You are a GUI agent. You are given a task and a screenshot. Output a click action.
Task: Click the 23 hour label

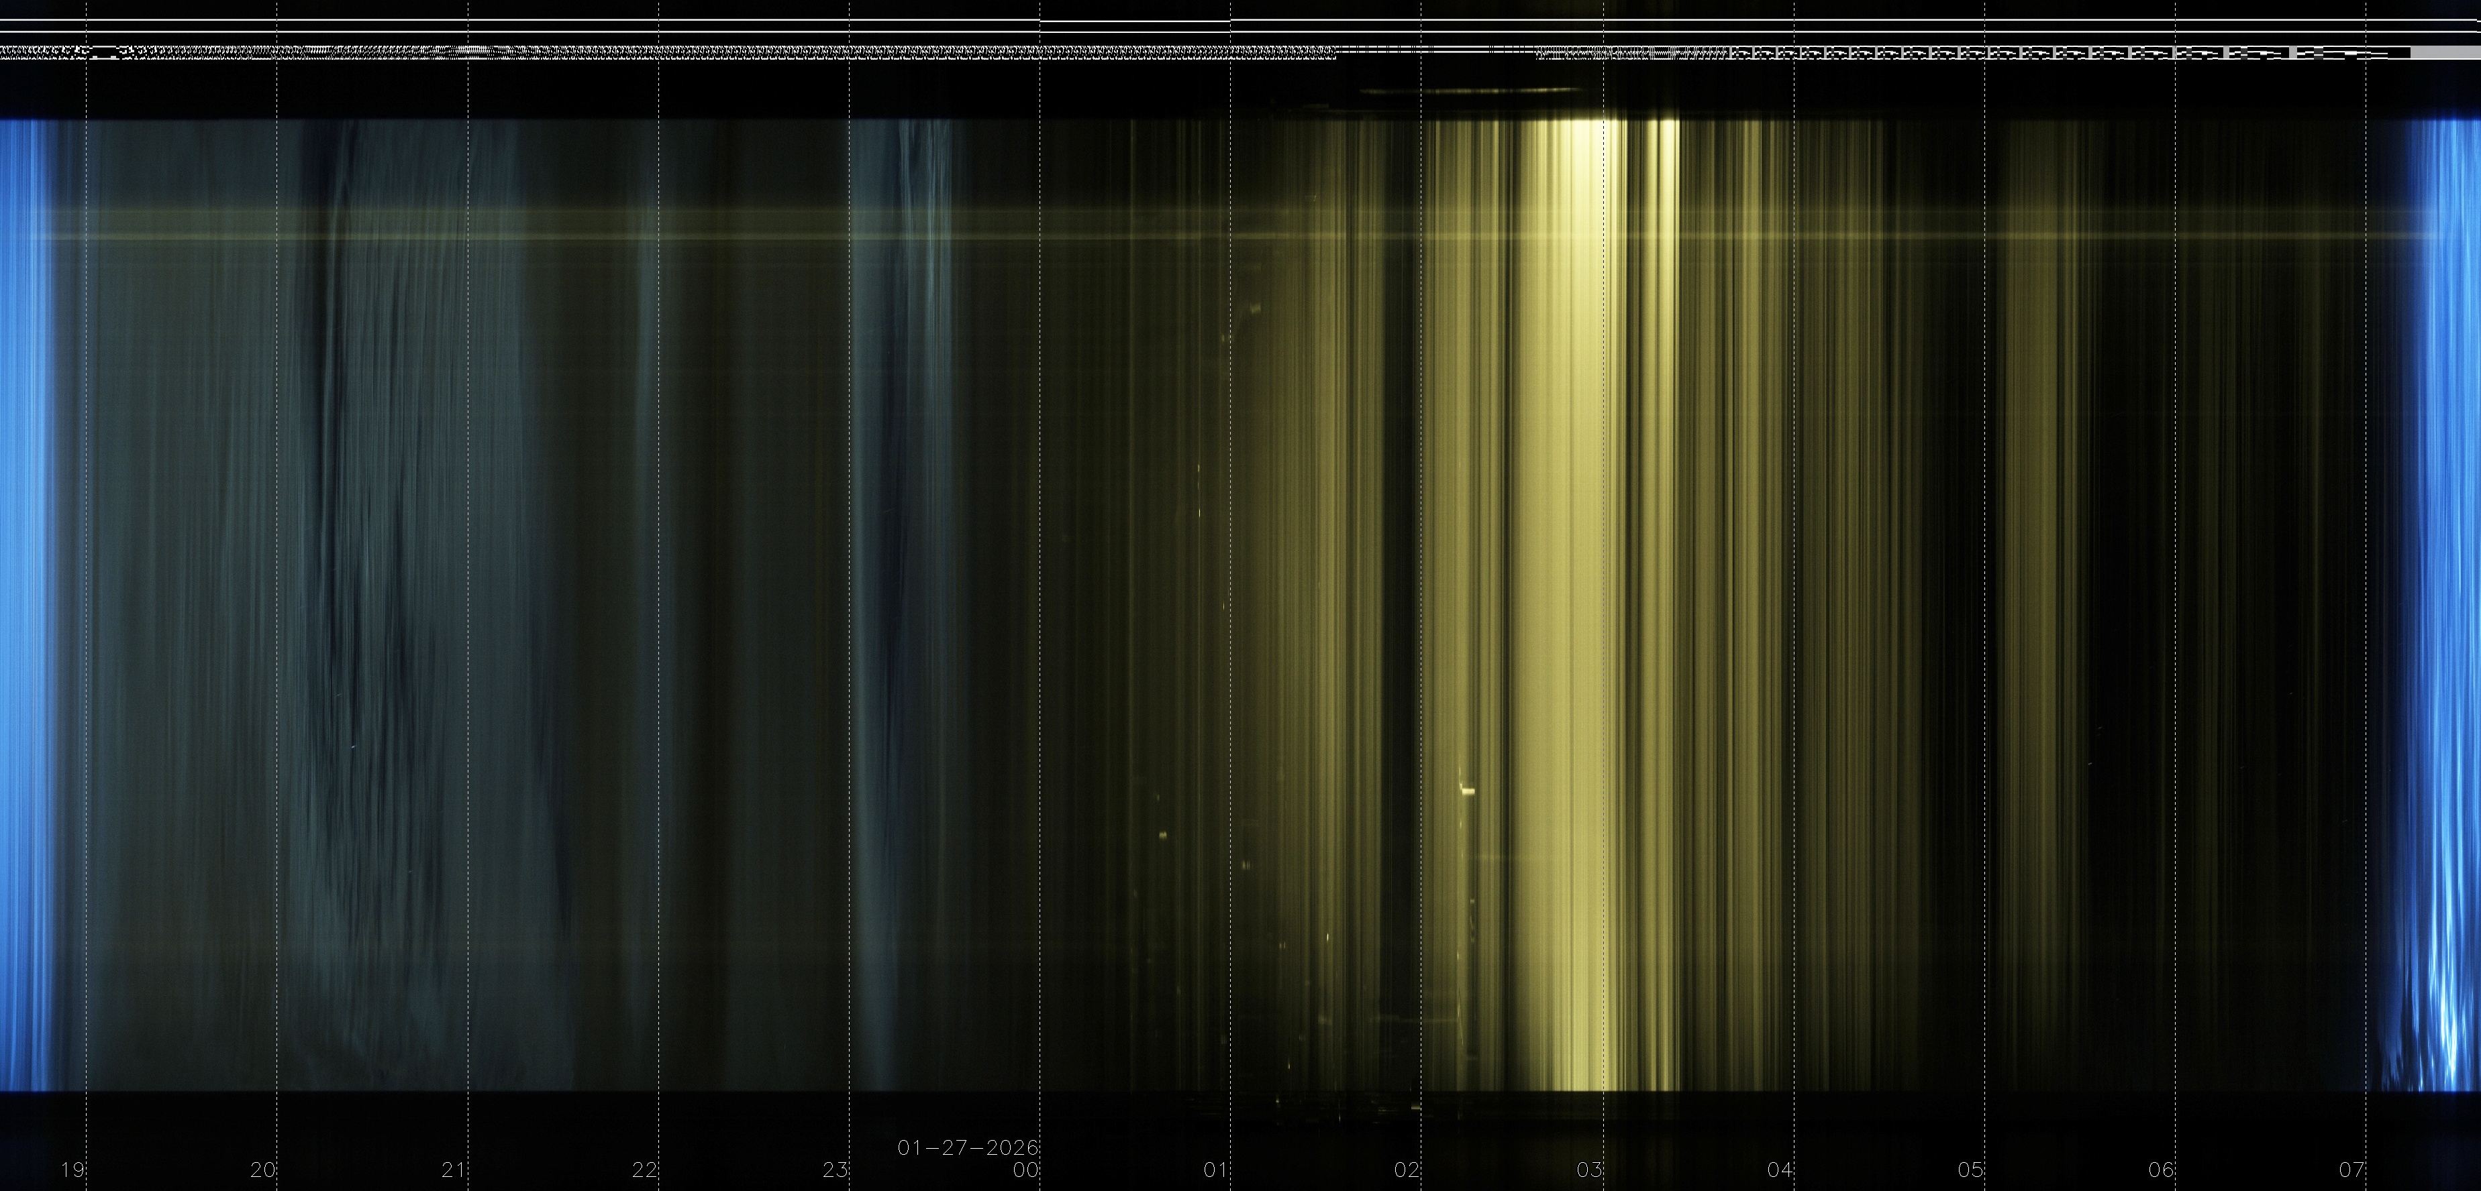coord(835,1171)
